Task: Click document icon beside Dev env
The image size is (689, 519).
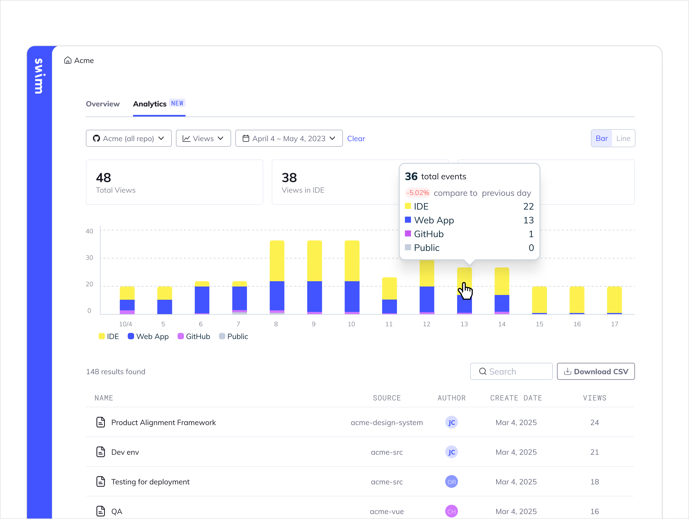Action: click(x=101, y=452)
